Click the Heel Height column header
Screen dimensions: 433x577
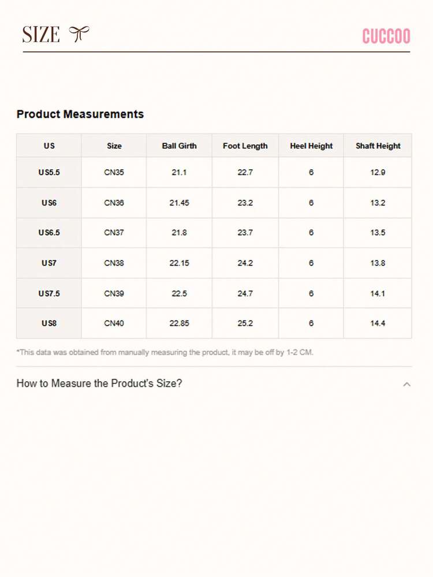311,146
